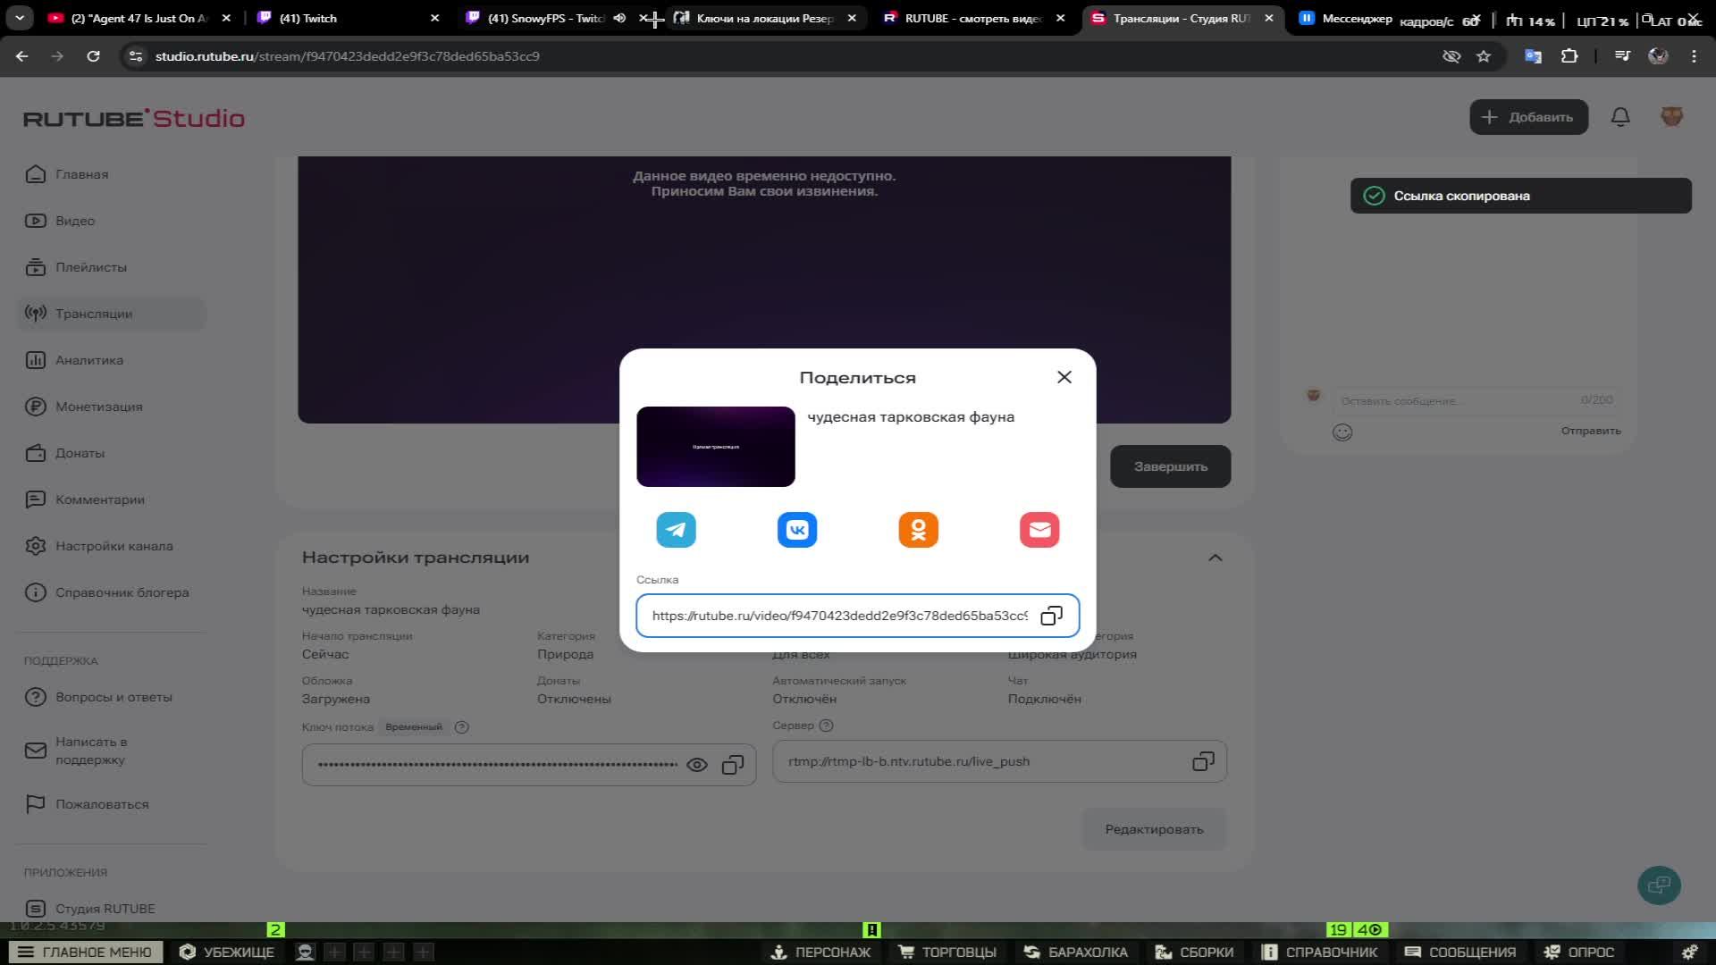Open emoji picker in chat
The image size is (1716, 965).
(x=1342, y=432)
